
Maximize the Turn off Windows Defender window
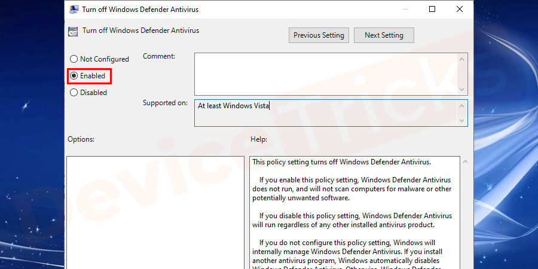[432, 9]
